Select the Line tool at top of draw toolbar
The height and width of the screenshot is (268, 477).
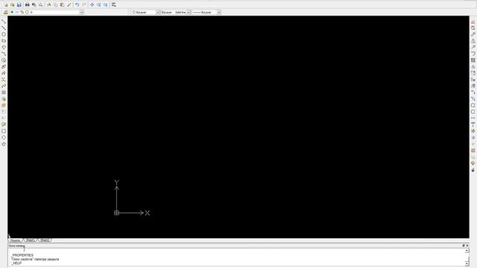click(x=4, y=22)
